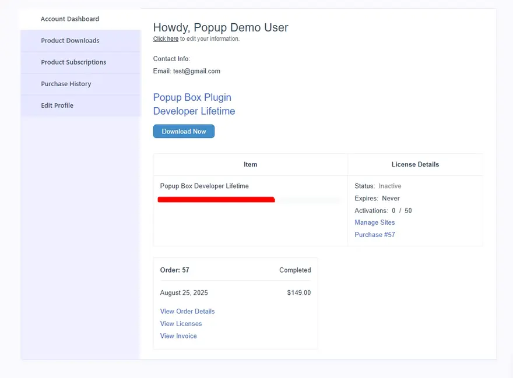
Task: Click the View Licenses link
Action: (x=181, y=324)
